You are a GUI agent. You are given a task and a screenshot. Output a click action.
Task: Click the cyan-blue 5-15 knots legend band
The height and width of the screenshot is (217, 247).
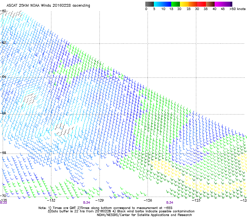163,4
